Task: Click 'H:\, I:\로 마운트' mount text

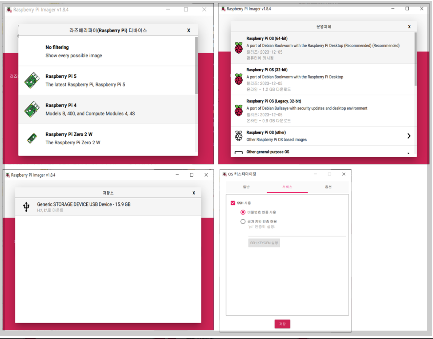Action: coord(50,210)
